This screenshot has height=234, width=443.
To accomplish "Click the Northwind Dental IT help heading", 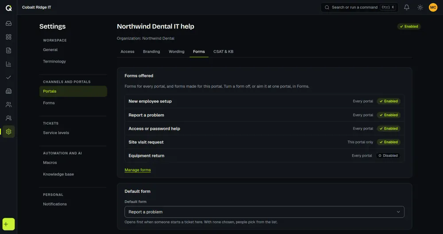I will 155,26.
